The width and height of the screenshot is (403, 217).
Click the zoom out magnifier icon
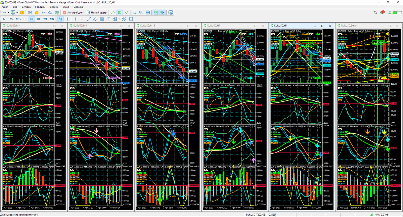tap(141, 12)
